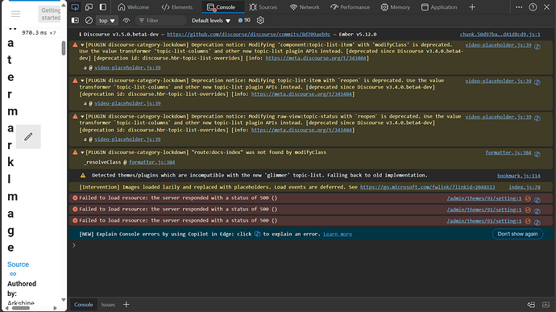556x312 pixels.
Task: Explain first deprecation warning with Copilot
Action: coord(537,47)
